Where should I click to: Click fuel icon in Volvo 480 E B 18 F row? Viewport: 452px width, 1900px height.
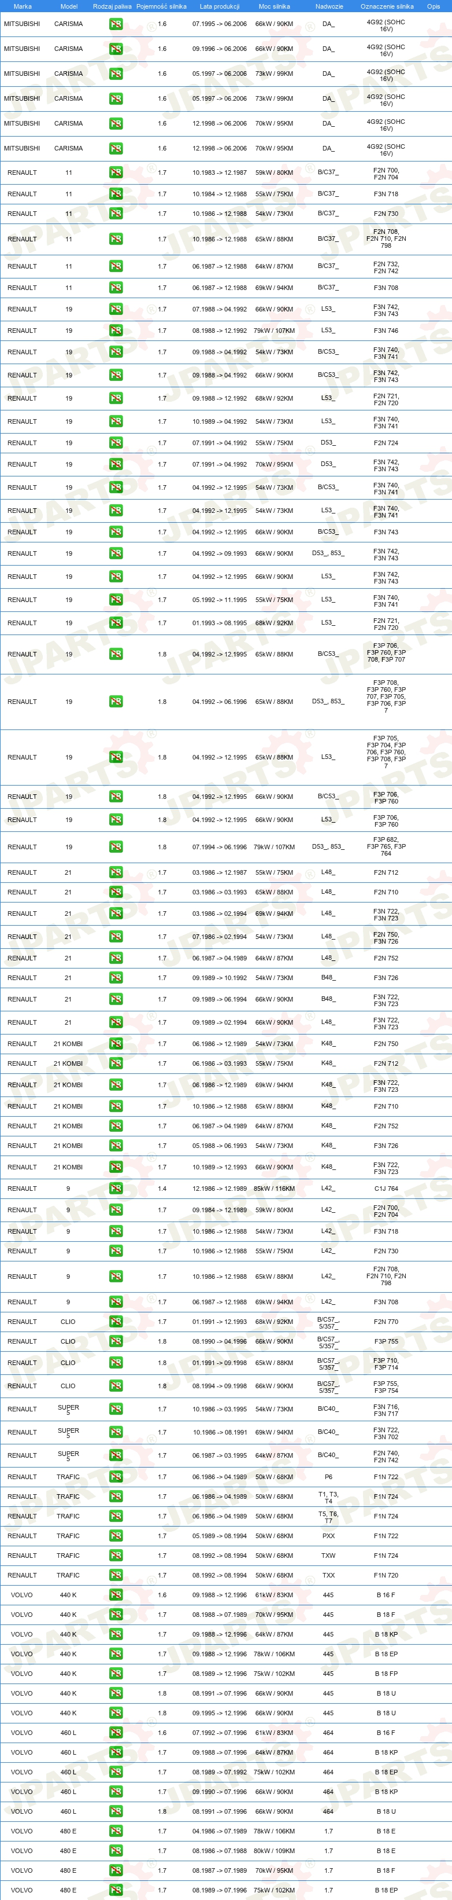[116, 1871]
